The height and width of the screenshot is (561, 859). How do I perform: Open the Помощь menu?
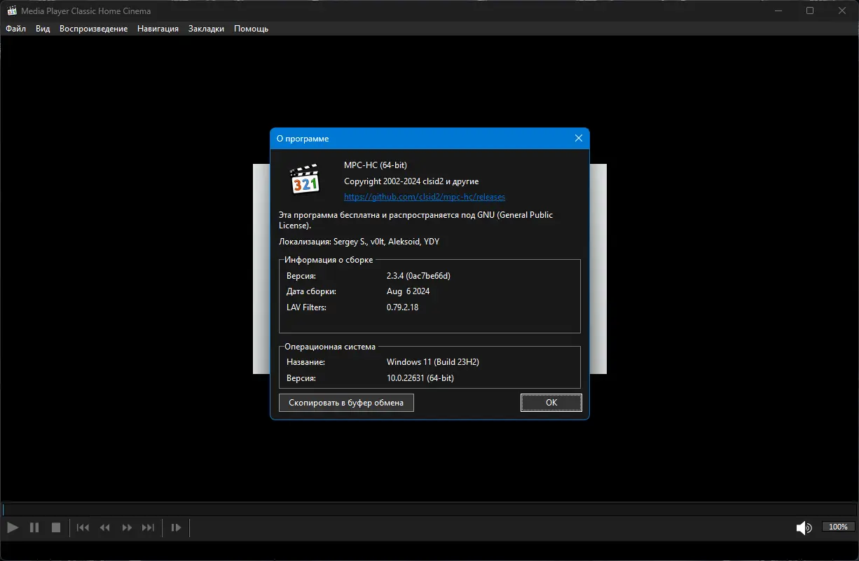coord(251,29)
